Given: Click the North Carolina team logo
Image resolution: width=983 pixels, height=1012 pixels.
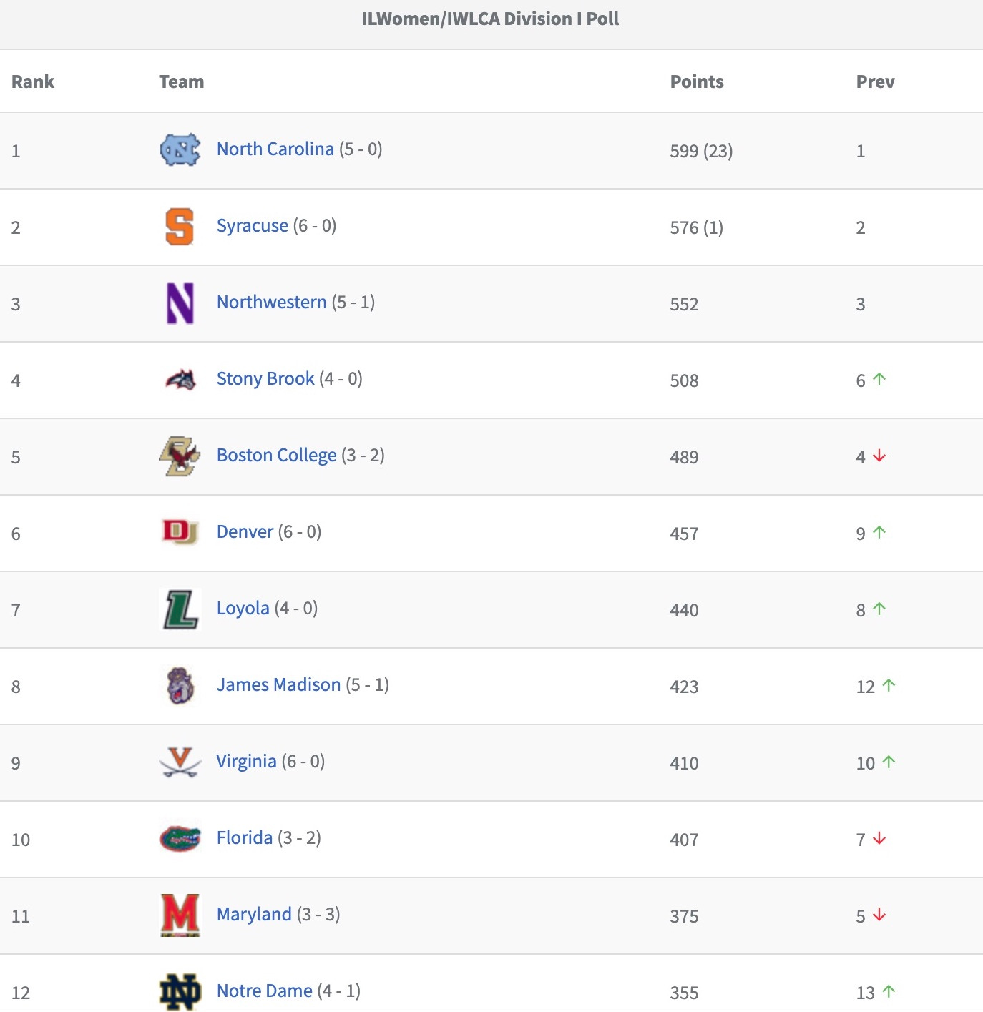Looking at the screenshot, I should 180,150.
